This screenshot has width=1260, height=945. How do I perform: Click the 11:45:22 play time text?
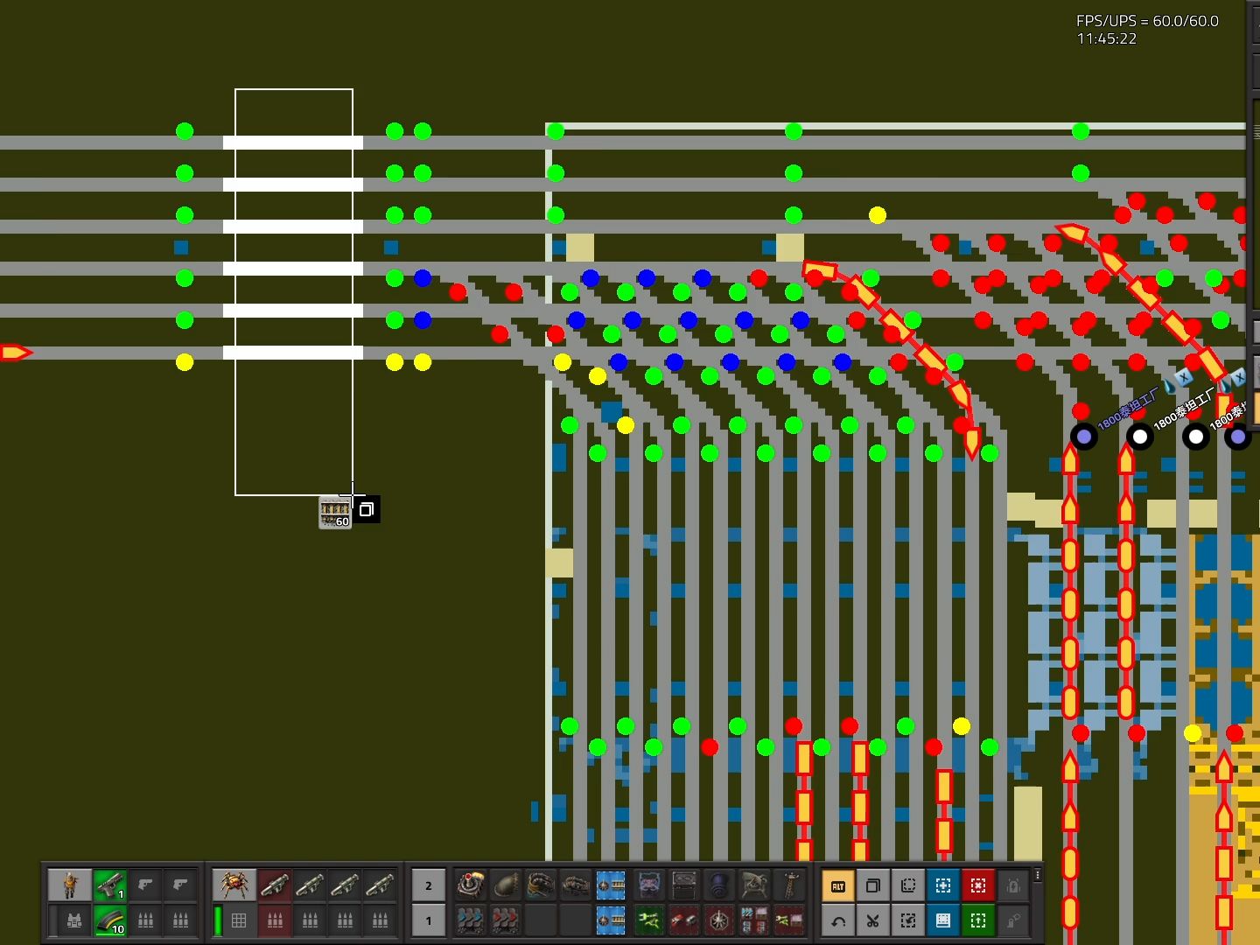(1107, 38)
